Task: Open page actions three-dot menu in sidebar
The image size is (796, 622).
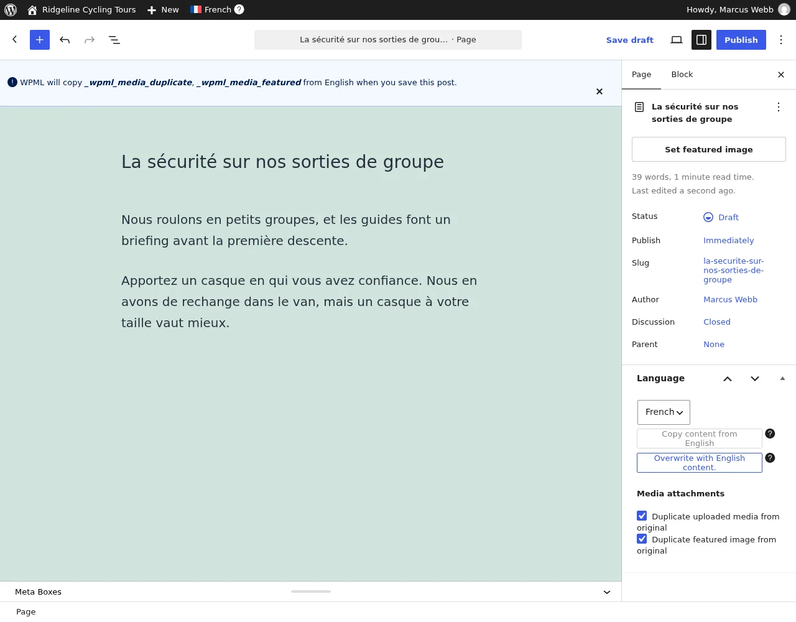Action: (779, 107)
